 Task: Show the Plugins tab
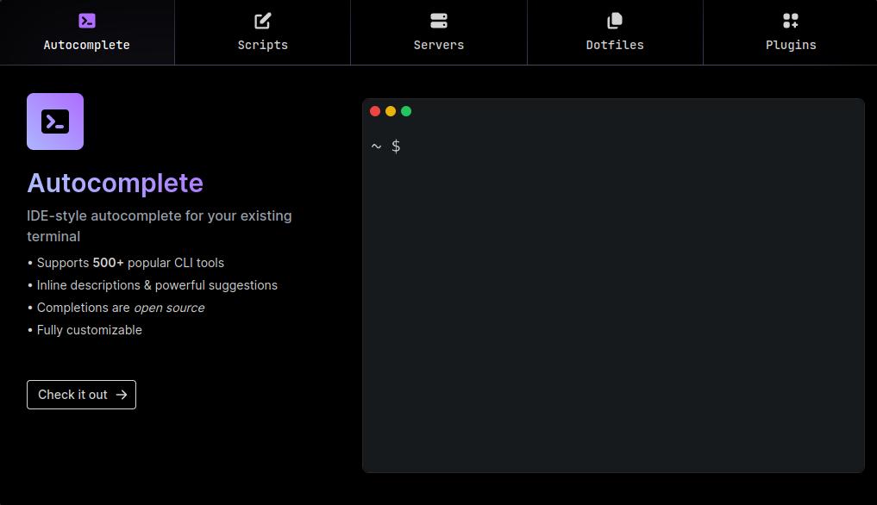[x=790, y=33]
